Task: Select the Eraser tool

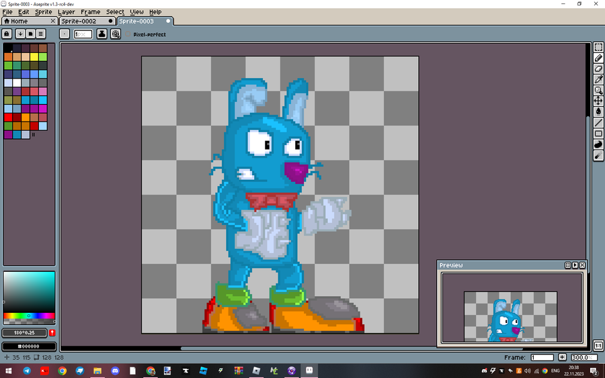Action: pyautogui.click(x=598, y=68)
